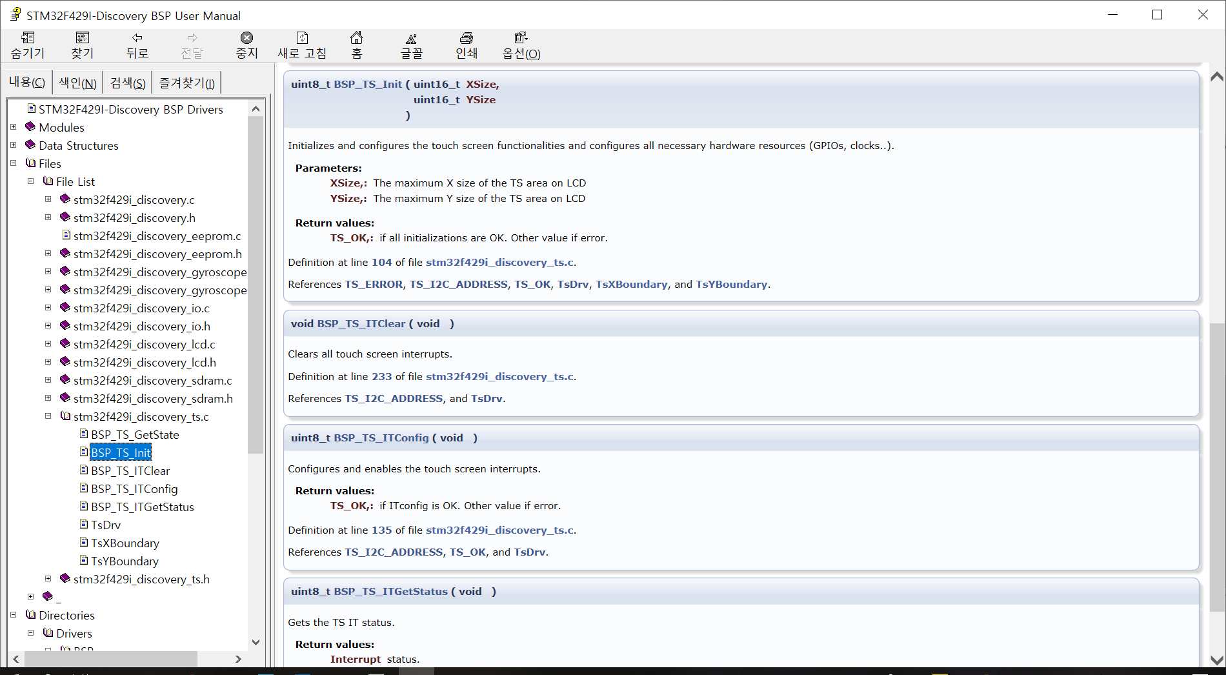Click the page icon beside TsYBoundary
This screenshot has width=1226, height=675.
pyautogui.click(x=84, y=560)
